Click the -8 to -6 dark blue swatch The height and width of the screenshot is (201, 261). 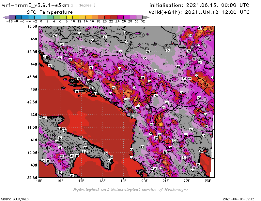coord(19,17)
